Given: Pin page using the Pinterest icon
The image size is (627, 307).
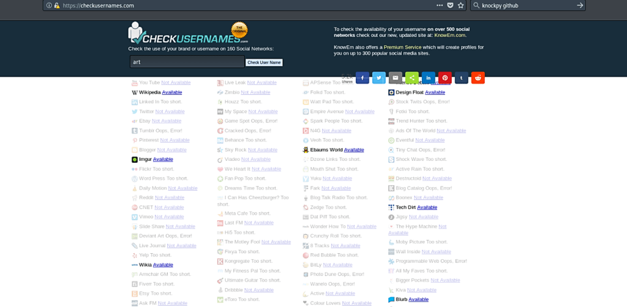Looking at the screenshot, I should 445,78.
